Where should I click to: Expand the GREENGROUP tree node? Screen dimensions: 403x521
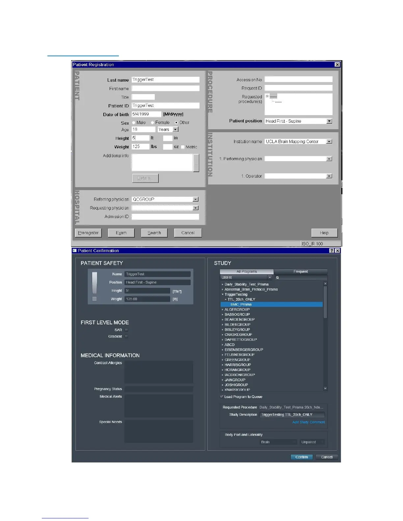223,360
